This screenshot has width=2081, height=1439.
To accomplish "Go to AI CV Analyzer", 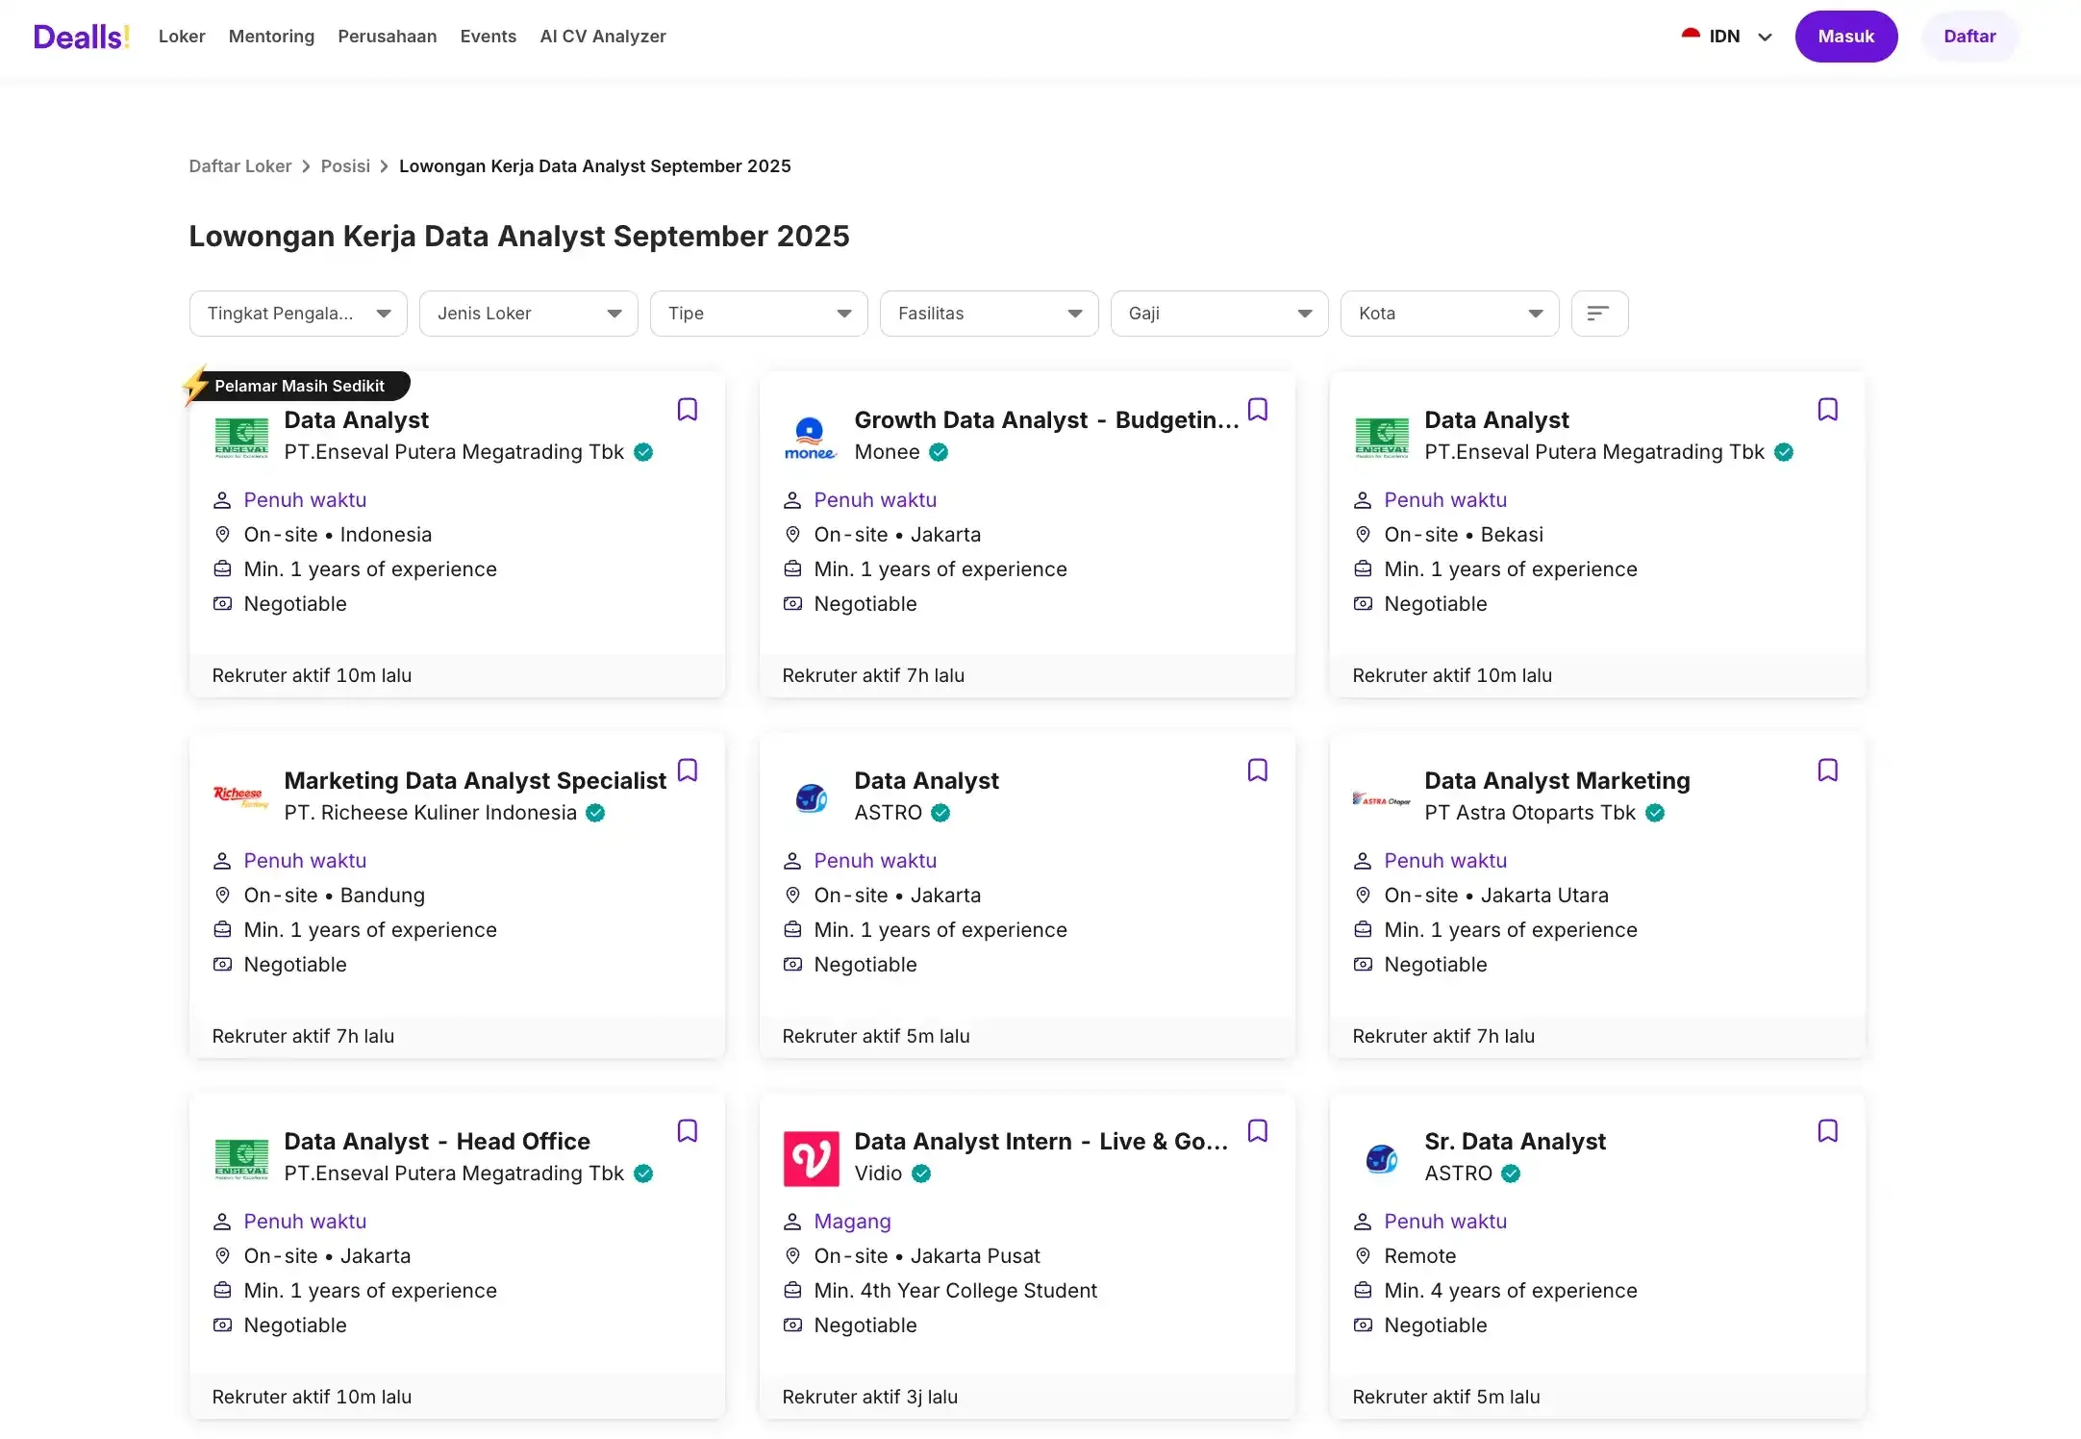I will click(x=602, y=37).
